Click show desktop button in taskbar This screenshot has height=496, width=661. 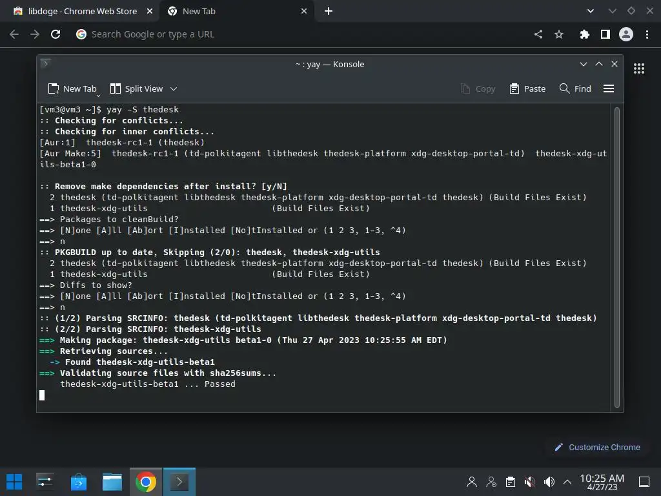644,482
